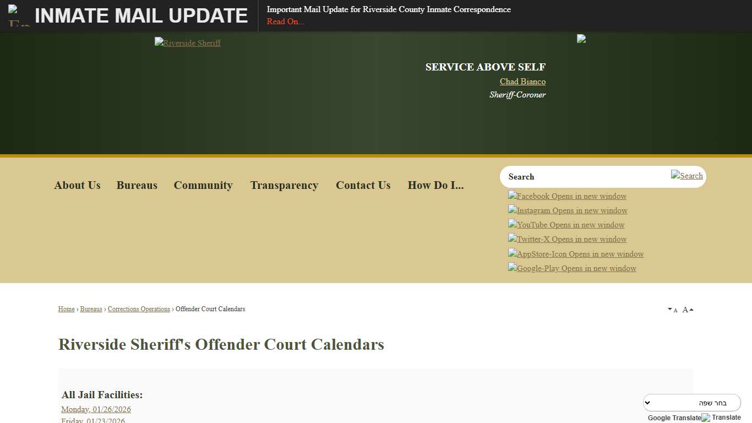This screenshot has height=423, width=752.
Task: Open the YouTube channel icon
Action: point(566,225)
